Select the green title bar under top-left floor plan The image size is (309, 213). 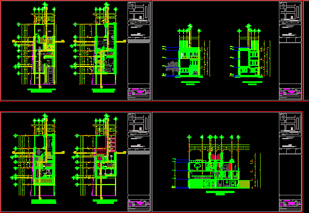click(x=42, y=90)
